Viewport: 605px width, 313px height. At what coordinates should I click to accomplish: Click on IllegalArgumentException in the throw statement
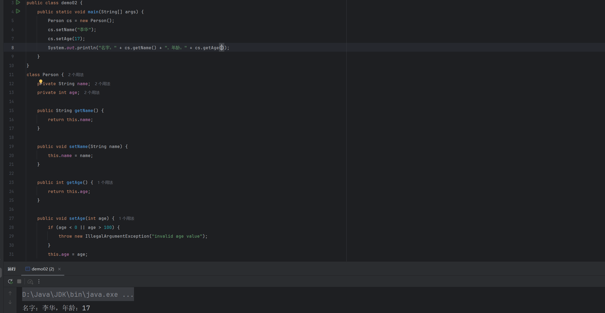pos(117,236)
